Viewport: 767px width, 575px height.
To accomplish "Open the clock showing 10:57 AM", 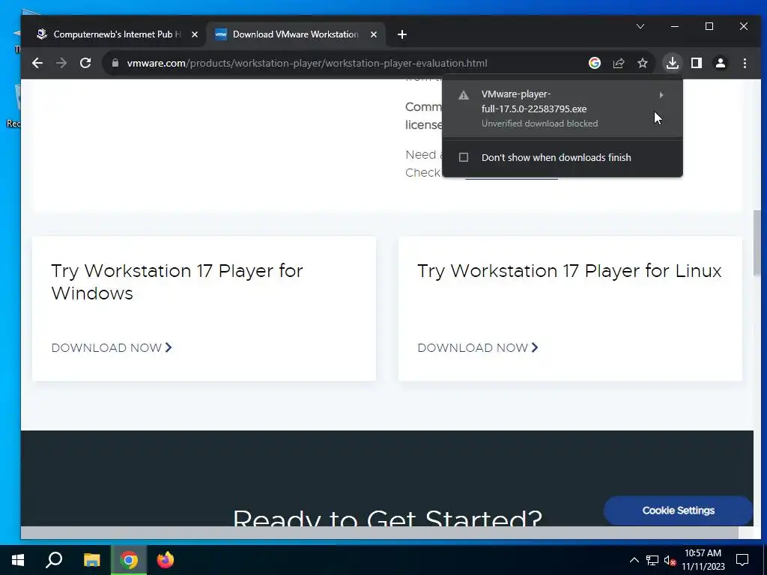I will click(x=703, y=560).
